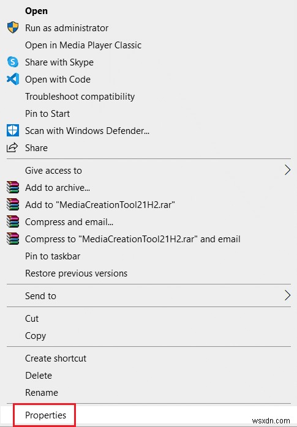Open the Give access to entry
The height and width of the screenshot is (427, 297).
[x=53, y=171]
